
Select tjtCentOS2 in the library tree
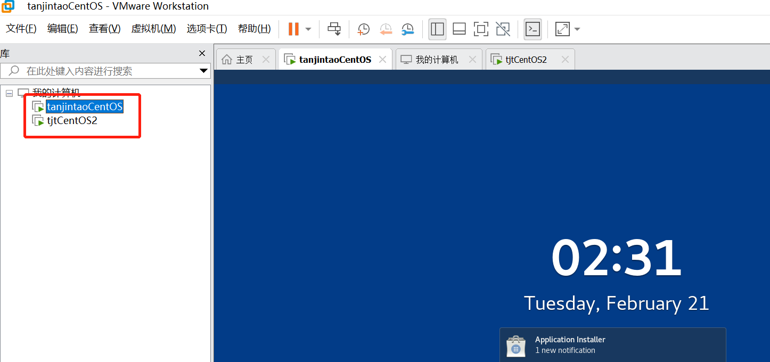72,120
